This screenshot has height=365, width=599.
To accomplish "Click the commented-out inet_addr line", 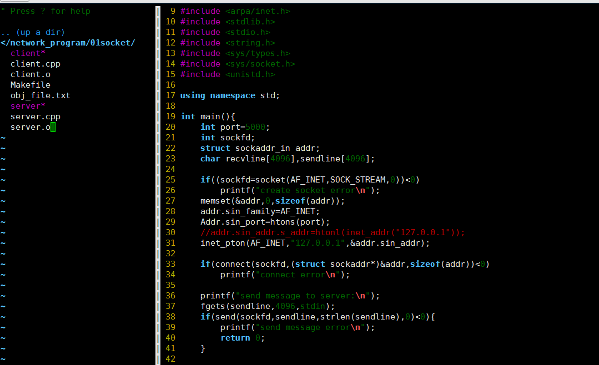I will (333, 232).
